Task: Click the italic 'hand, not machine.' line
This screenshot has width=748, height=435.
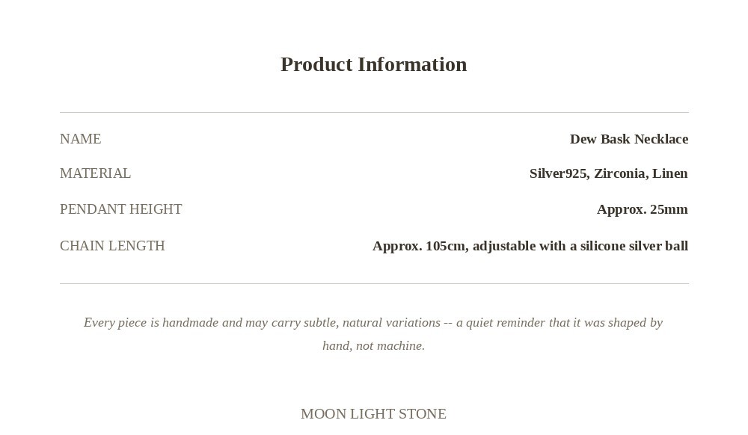Action: point(373,345)
